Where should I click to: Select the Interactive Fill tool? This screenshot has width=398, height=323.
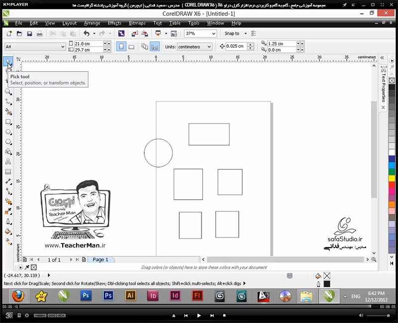coord(8,241)
